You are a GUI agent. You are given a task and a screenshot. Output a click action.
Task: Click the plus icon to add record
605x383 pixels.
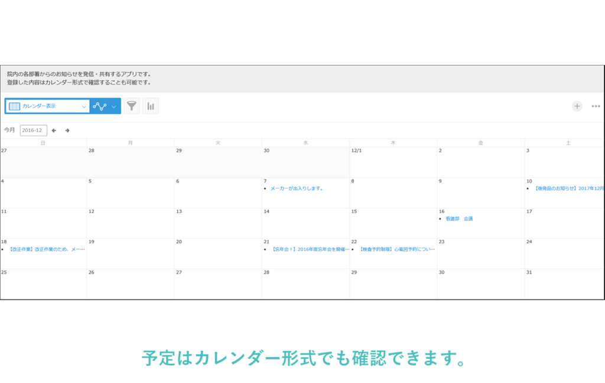[x=577, y=106]
